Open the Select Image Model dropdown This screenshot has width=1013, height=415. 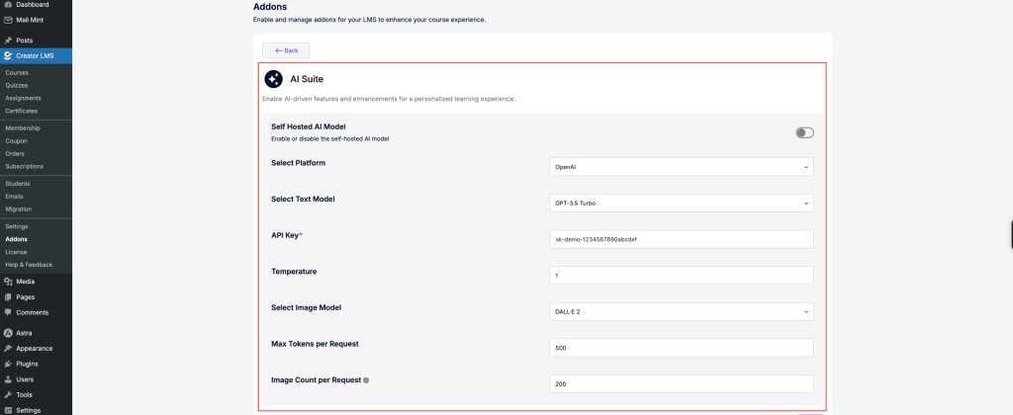click(x=682, y=311)
